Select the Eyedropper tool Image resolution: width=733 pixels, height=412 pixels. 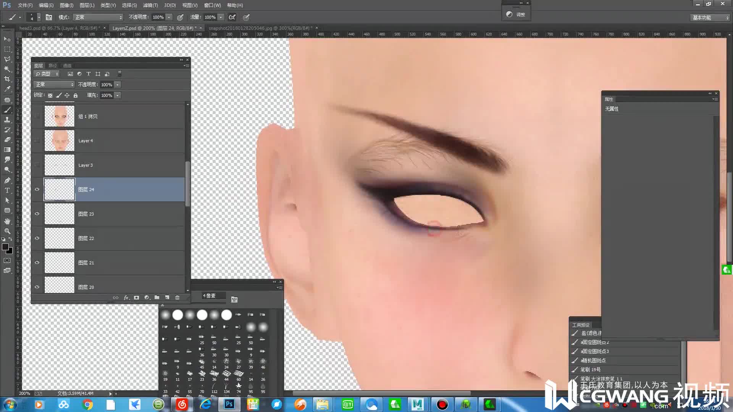[7, 89]
